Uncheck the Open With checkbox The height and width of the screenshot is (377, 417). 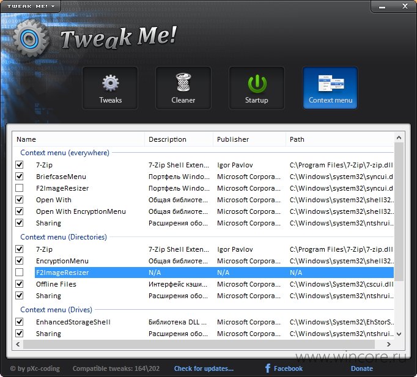tap(20, 200)
